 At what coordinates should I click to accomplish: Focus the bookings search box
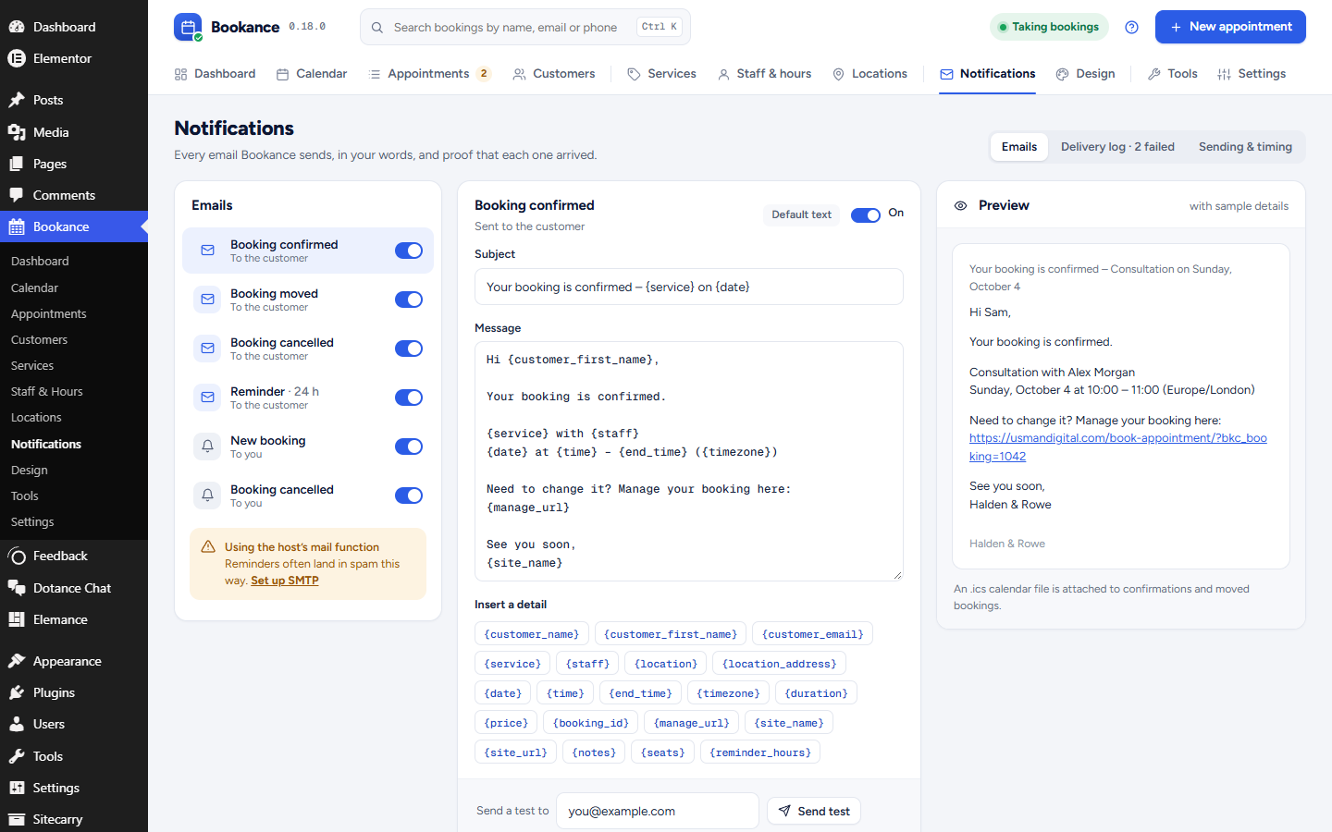point(525,27)
